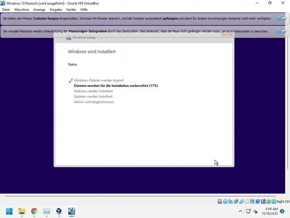The height and width of the screenshot is (218, 290).
Task: Close the Mauszeiger-Integration notification
Action: [278, 31]
